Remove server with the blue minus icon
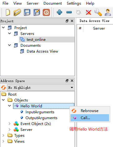The width and height of the screenshot is (113, 147). (69, 12)
